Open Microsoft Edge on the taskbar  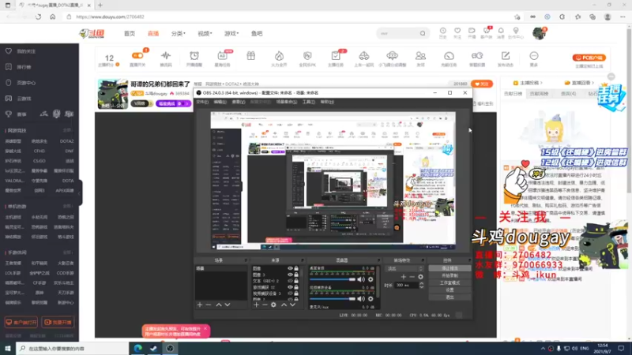pyautogui.click(x=137, y=348)
